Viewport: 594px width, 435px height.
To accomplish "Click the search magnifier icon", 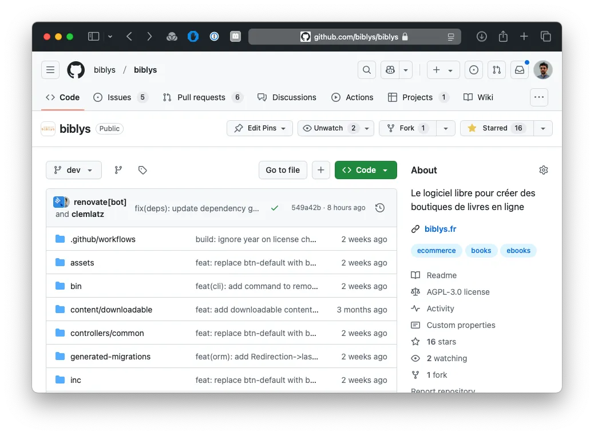I will coord(366,69).
